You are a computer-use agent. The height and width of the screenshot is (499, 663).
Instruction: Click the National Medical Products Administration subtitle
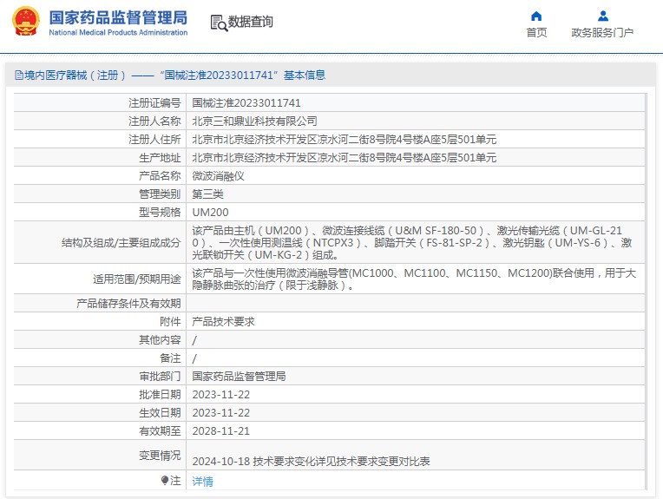pyautogui.click(x=118, y=33)
